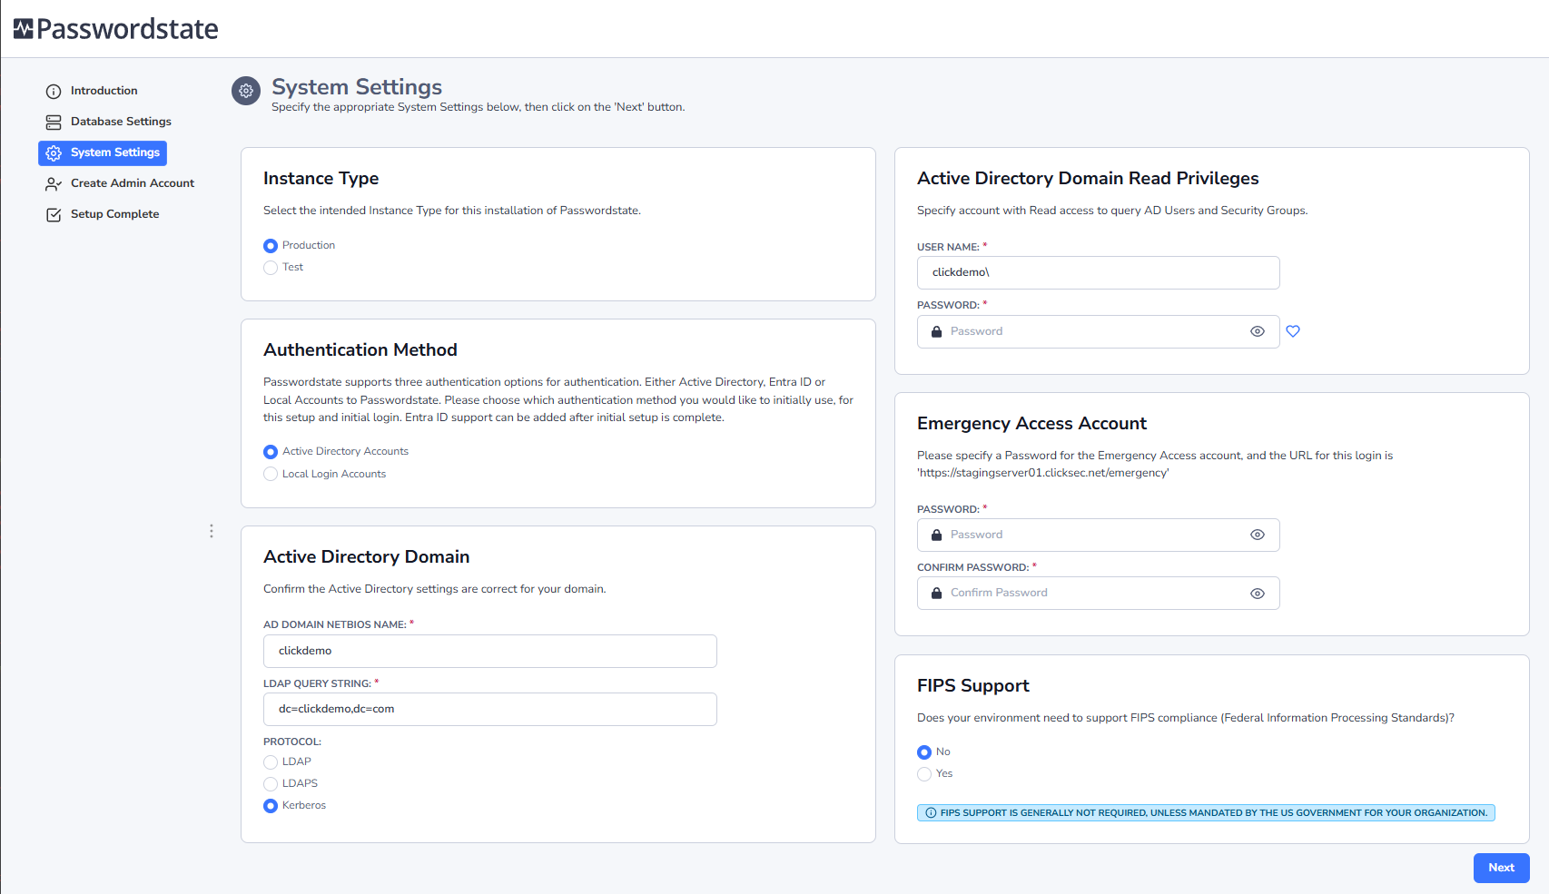
Task: Click the Create Admin Account user icon
Action: 54,184
